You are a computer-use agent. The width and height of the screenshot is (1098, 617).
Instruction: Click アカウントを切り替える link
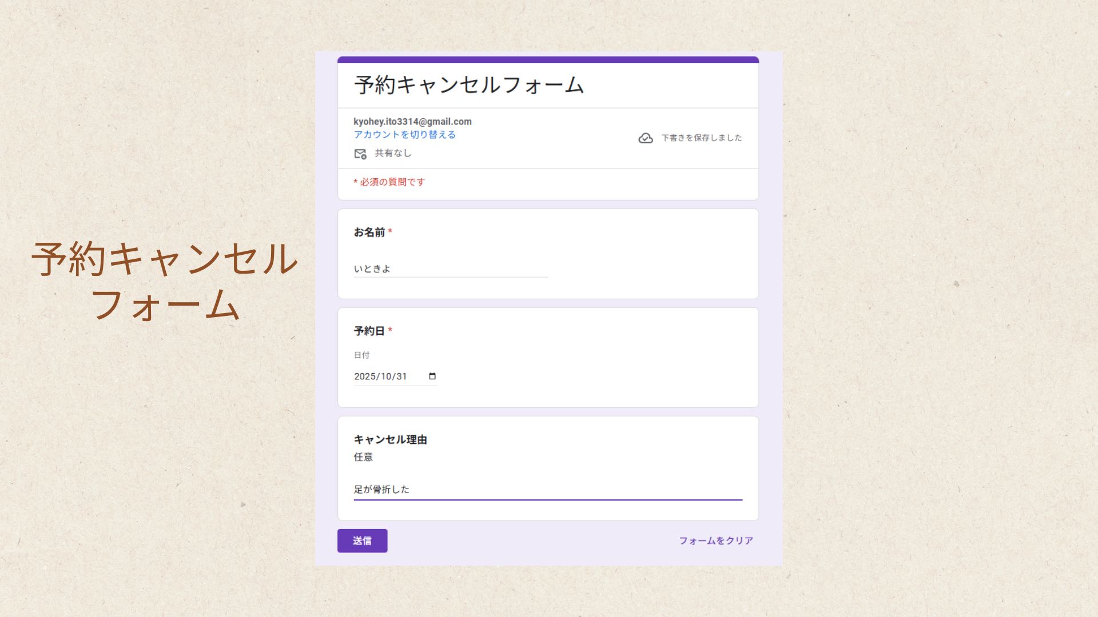click(x=404, y=135)
